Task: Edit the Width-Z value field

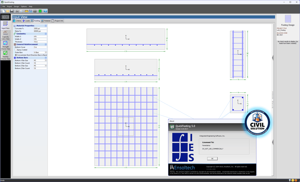Action: click(40, 39)
